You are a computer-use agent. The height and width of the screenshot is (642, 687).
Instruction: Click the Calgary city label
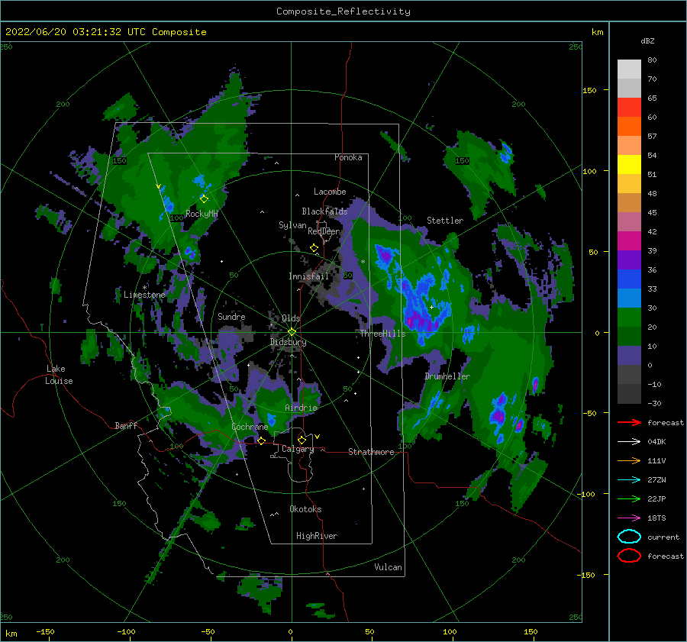point(298,449)
